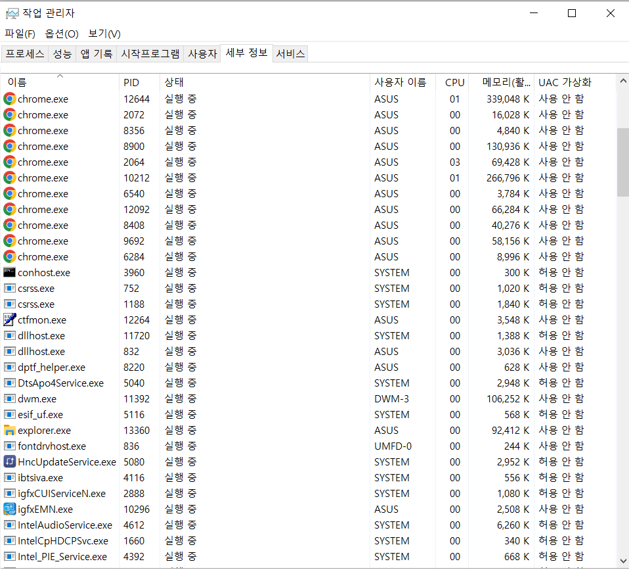
Task: Click the HncUpdateService.exe icon
Action: point(10,462)
